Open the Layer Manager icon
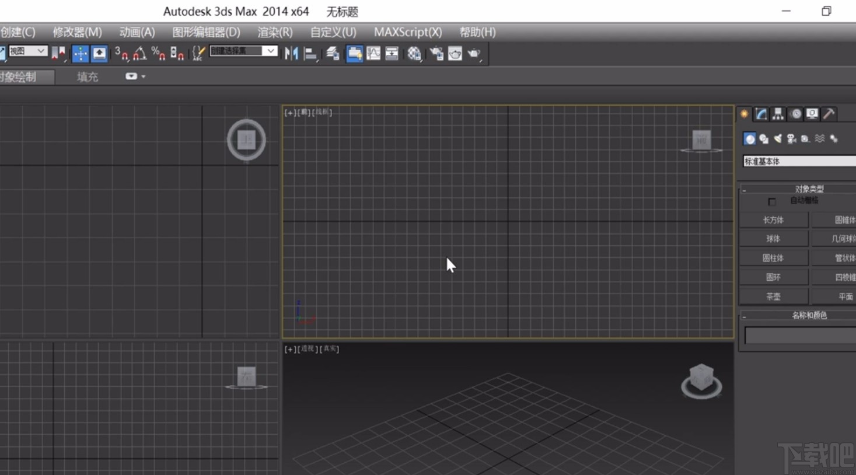 click(x=333, y=54)
